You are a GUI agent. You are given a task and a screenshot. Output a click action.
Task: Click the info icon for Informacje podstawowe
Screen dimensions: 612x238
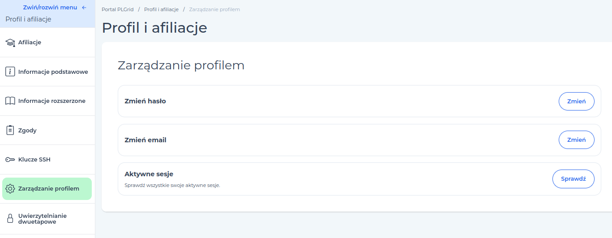[10, 72]
